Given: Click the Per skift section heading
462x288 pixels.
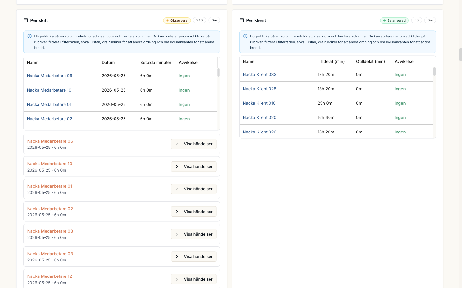Looking at the screenshot, I should point(39,20).
